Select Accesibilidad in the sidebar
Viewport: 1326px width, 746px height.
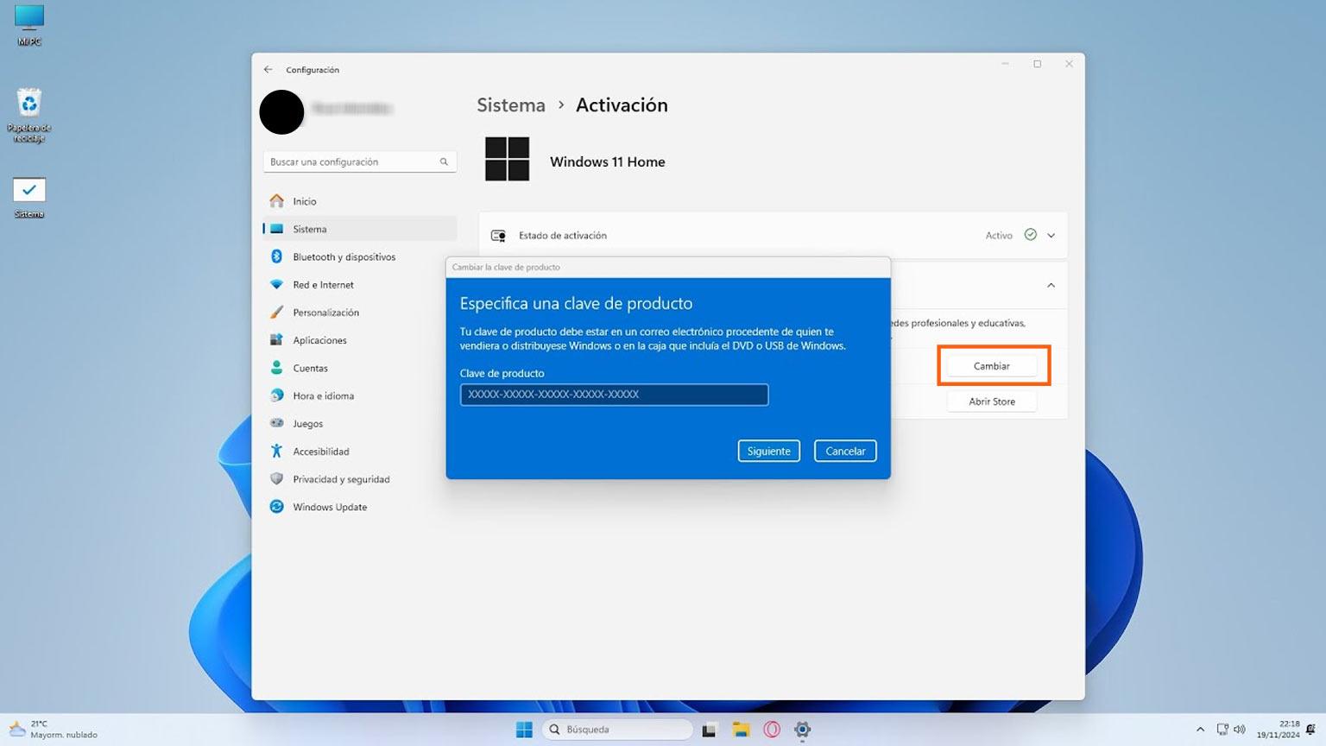click(320, 451)
